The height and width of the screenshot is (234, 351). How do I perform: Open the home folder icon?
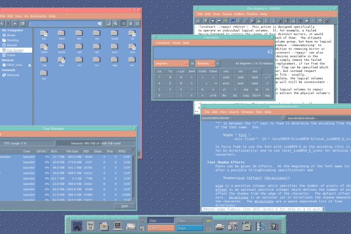115,34
